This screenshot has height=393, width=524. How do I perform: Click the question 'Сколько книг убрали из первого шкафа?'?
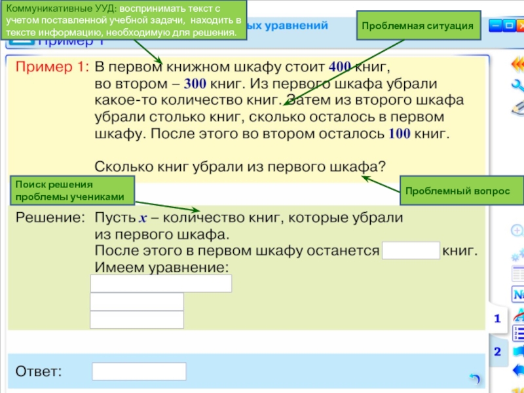click(240, 166)
